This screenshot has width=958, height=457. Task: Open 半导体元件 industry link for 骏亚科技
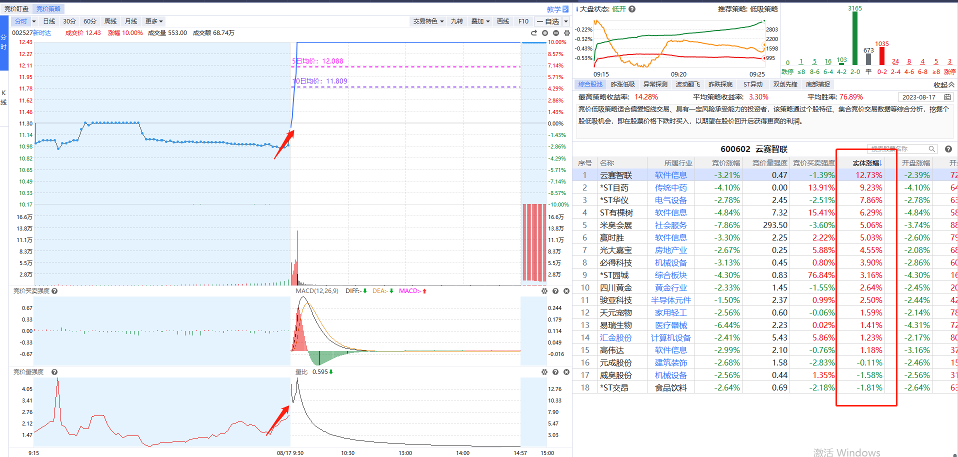pos(671,300)
